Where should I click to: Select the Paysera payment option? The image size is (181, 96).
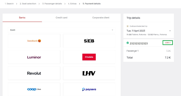pyautogui.click(x=89, y=89)
